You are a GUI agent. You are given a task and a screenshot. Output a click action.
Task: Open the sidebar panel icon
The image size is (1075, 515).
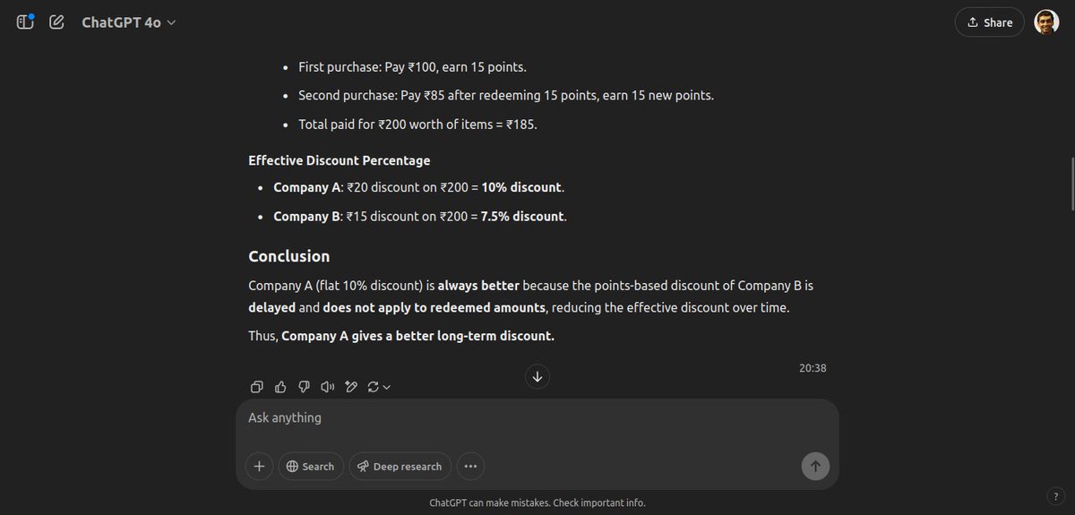[x=25, y=21]
